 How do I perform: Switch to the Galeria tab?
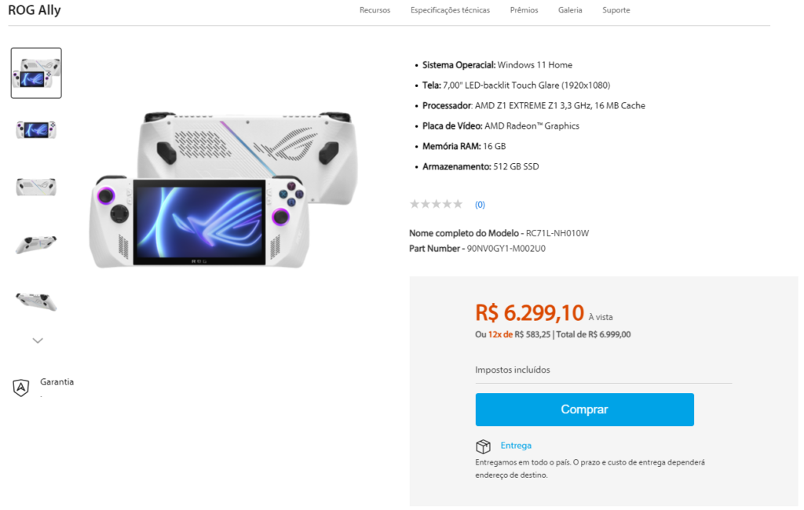(570, 10)
